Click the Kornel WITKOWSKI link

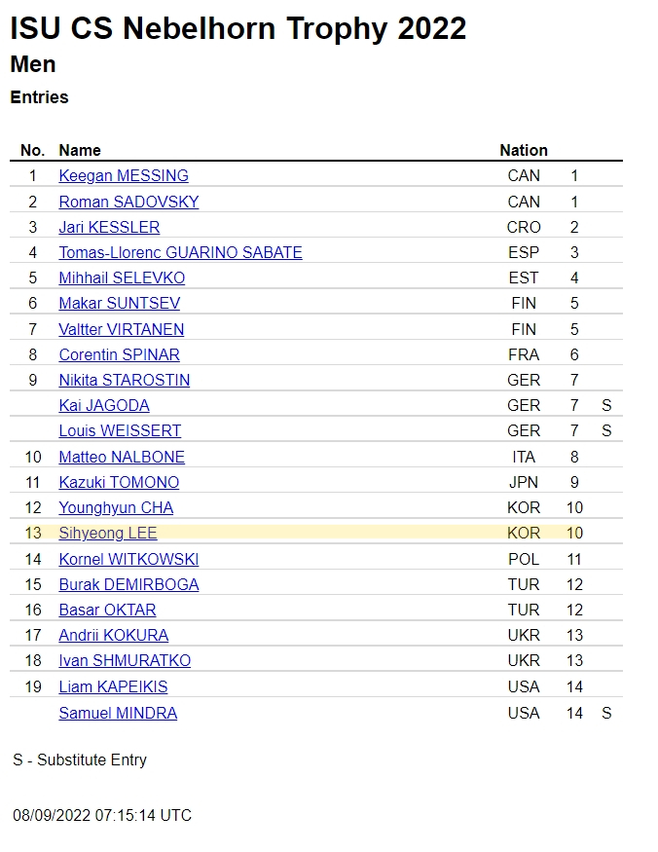[x=128, y=559]
